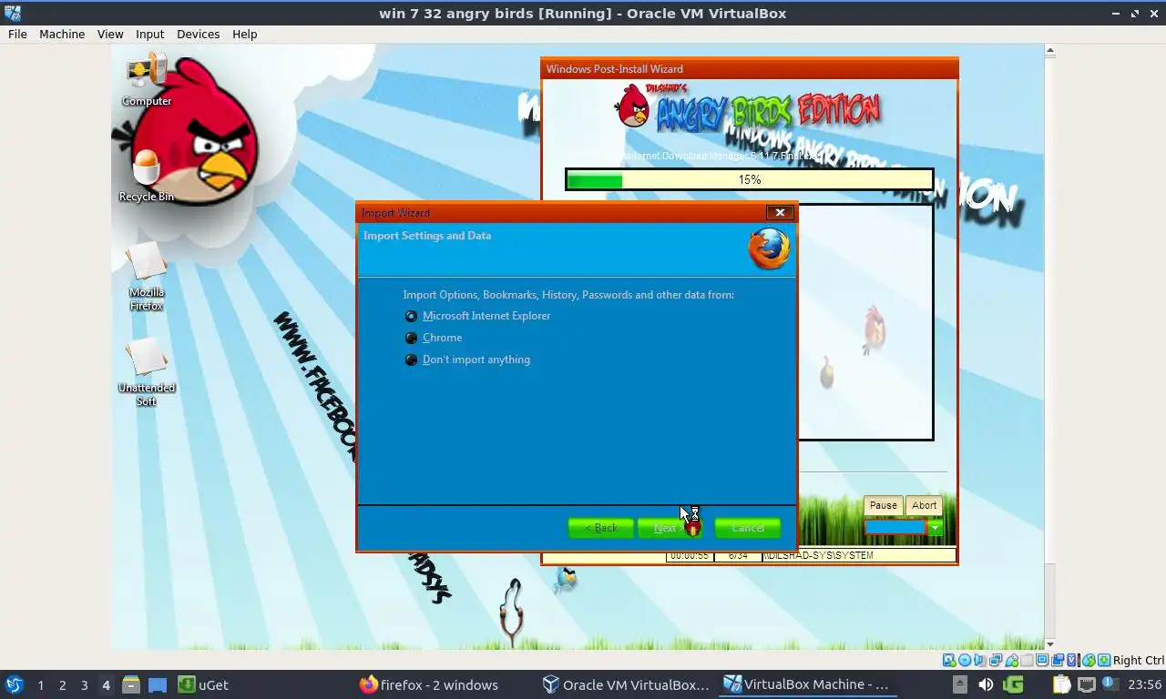Abort the Post-Install Wizard installation
The height and width of the screenshot is (699, 1166).
click(x=924, y=505)
